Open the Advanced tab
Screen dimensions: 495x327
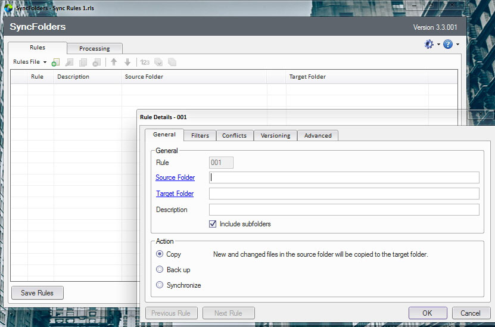click(317, 135)
